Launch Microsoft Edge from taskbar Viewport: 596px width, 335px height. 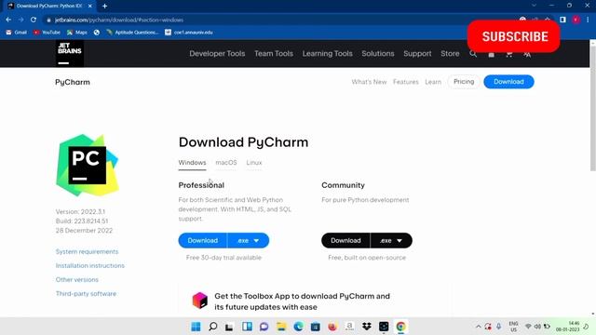tap(298, 327)
